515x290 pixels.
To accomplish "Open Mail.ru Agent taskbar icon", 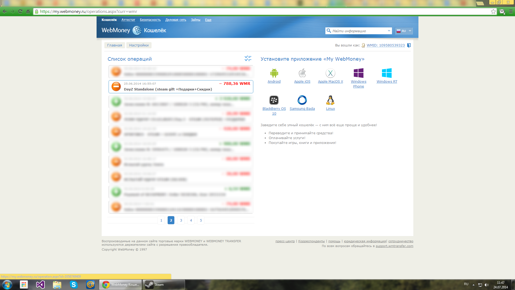I will coord(90,285).
